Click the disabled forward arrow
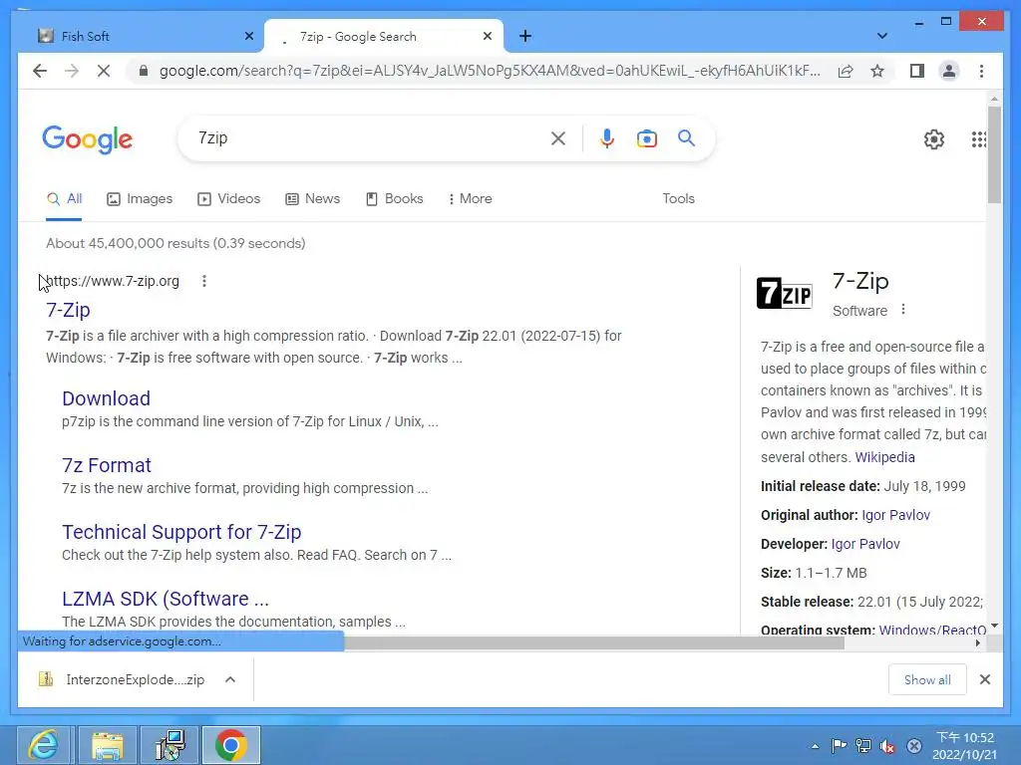The image size is (1021, 765). pos(72,71)
